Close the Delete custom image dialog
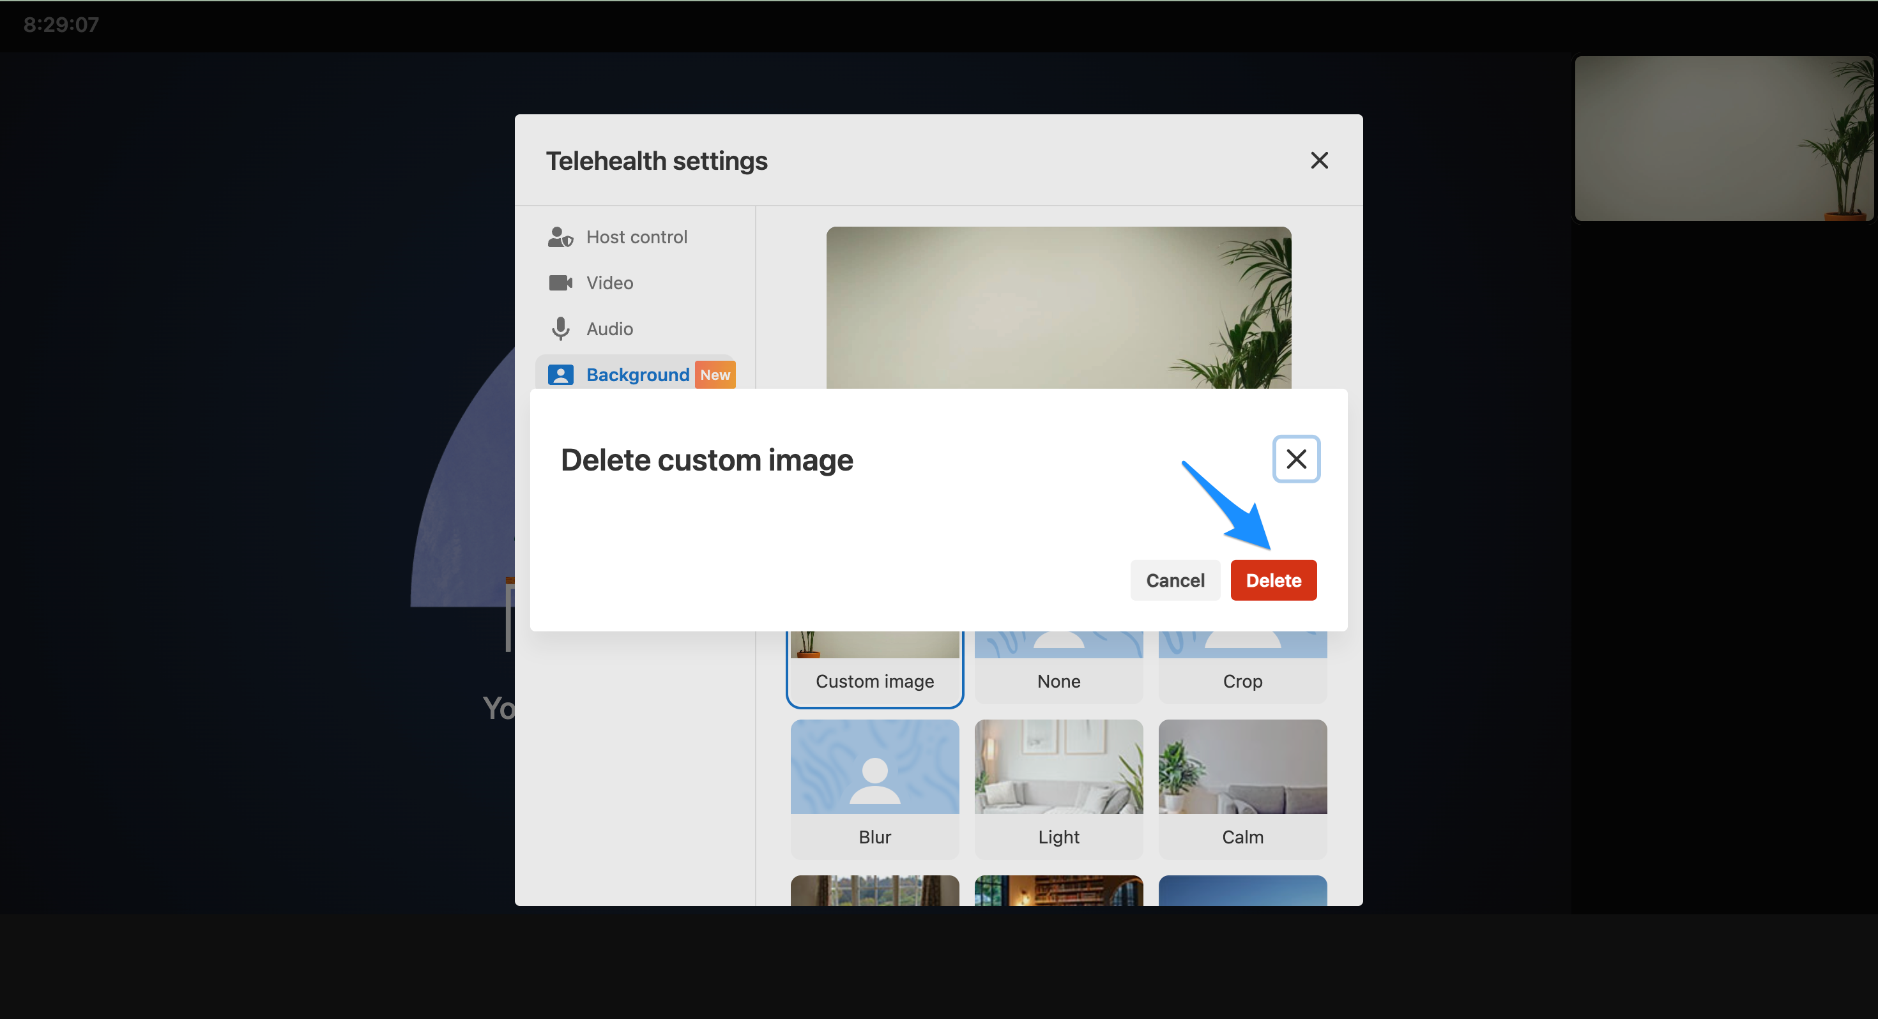The height and width of the screenshot is (1019, 1878). 1295,459
